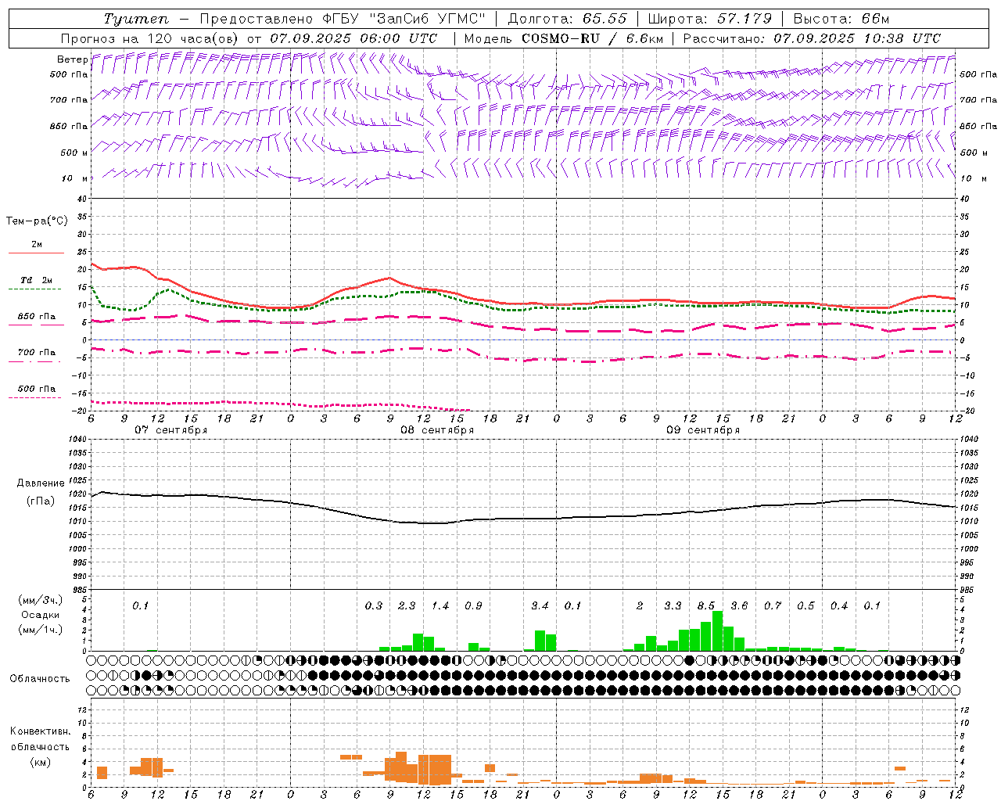Click the "Давление" pressure panel label
Image resolution: width=1001 pixels, height=801 pixels.
click(41, 483)
